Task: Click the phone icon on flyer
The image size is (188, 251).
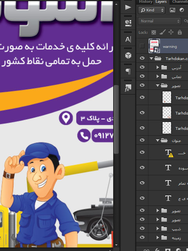Action: click(x=84, y=135)
